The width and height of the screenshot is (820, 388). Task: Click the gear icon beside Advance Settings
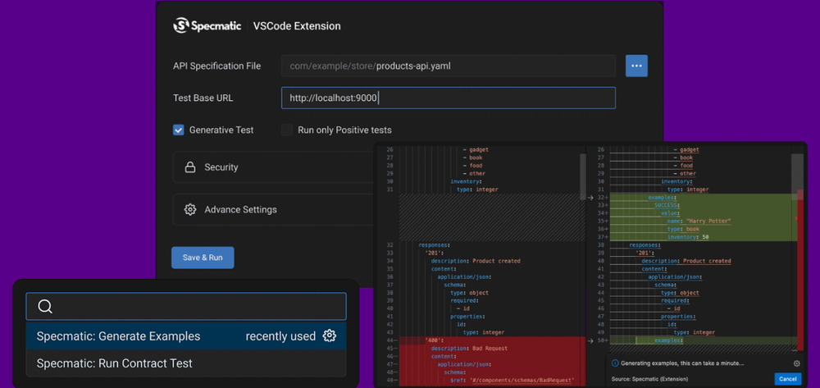coord(189,210)
